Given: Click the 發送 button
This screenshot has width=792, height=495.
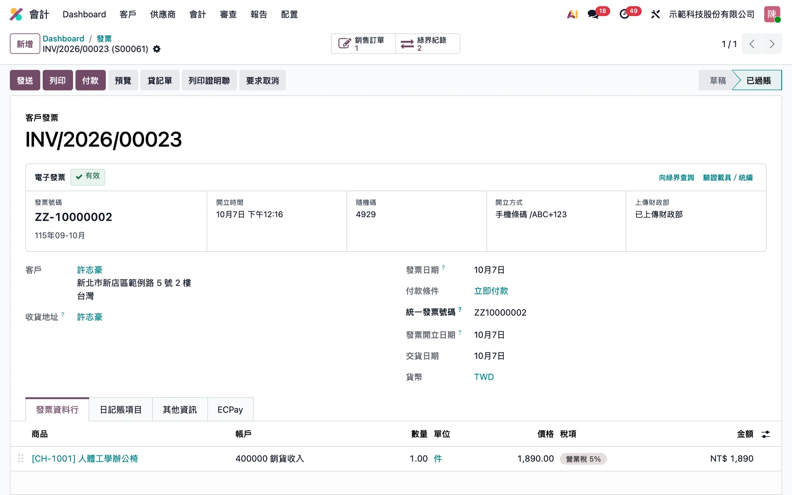Looking at the screenshot, I should pyautogui.click(x=25, y=80).
